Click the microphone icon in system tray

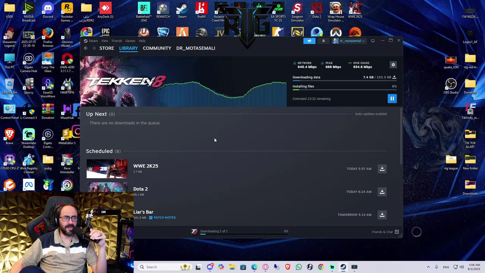coord(436,267)
